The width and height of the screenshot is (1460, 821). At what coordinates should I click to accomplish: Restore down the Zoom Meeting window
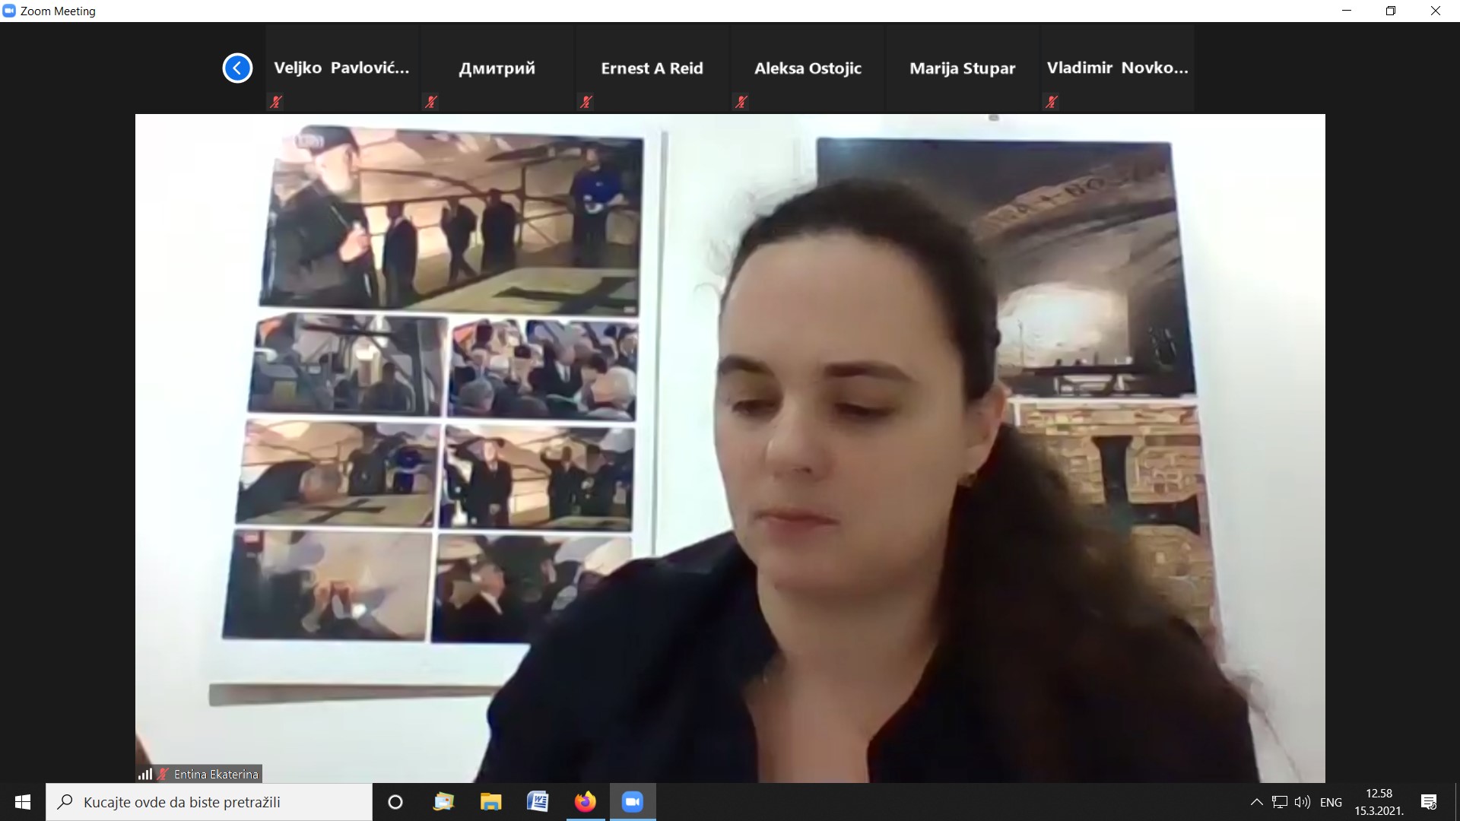tap(1391, 11)
